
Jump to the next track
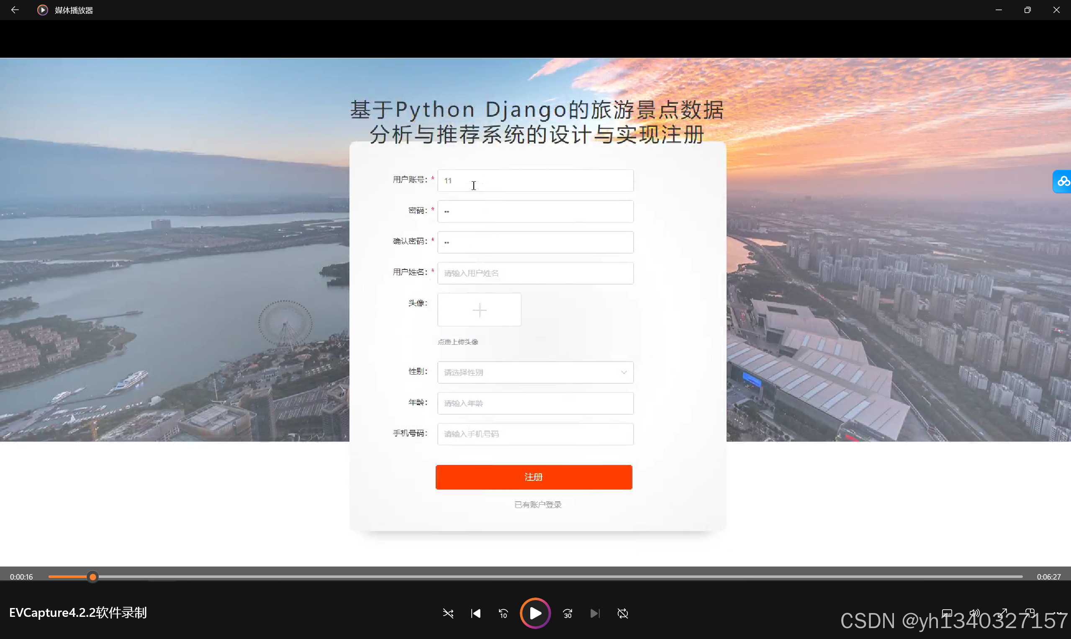[595, 613]
